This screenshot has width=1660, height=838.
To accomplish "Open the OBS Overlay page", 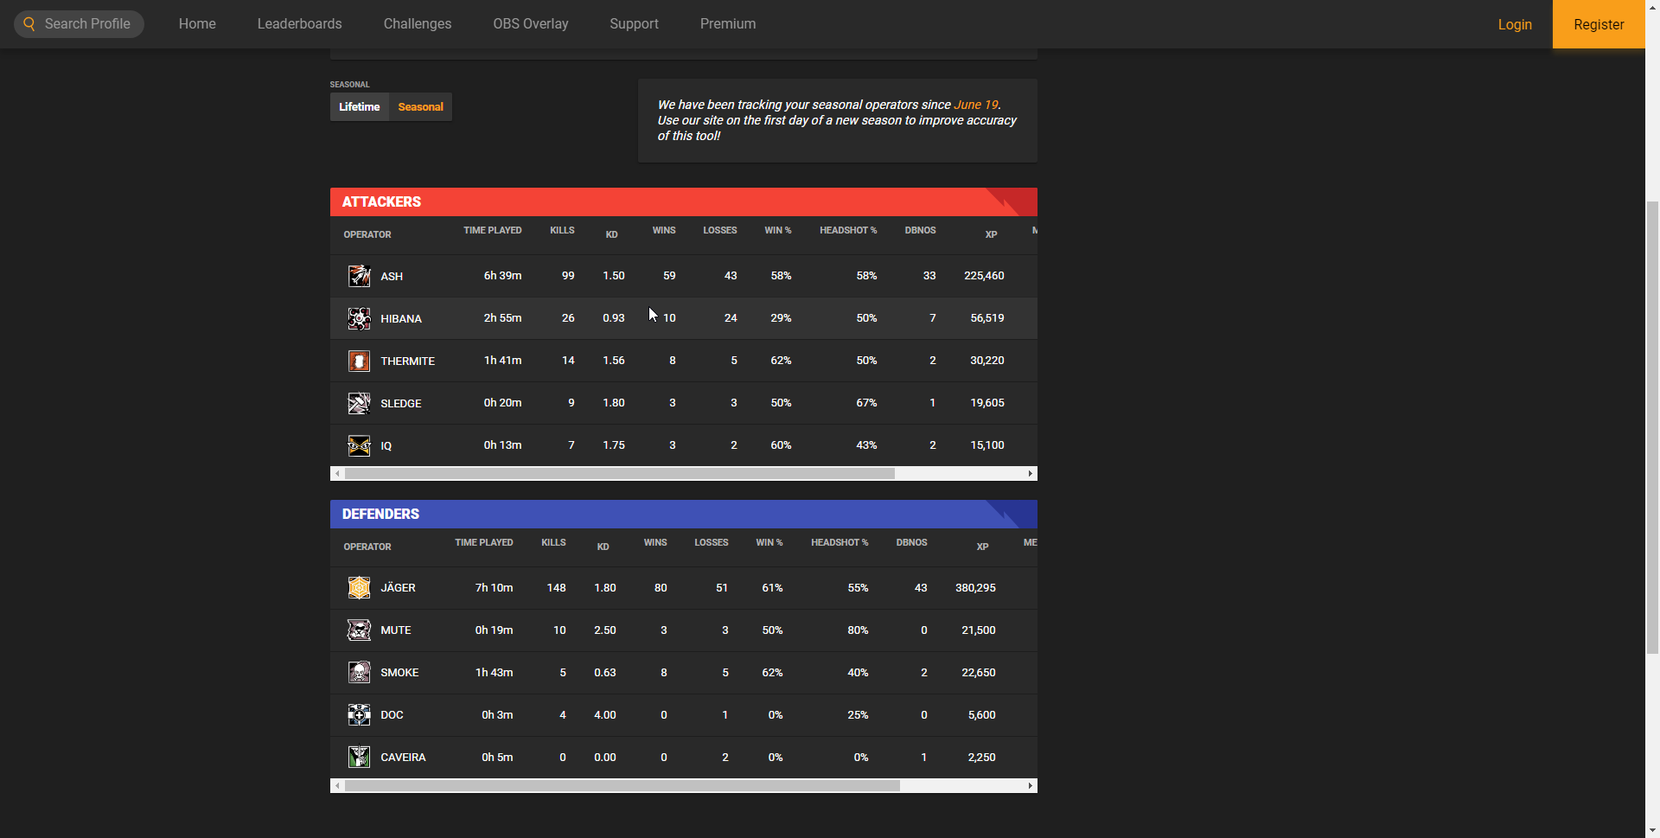I will tap(531, 24).
